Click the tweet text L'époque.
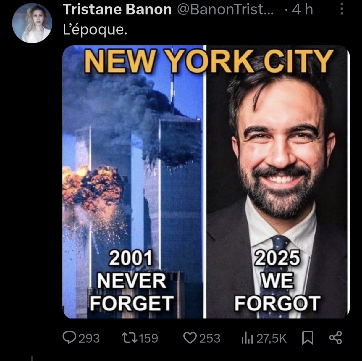362x361 pixels. [x=95, y=30]
